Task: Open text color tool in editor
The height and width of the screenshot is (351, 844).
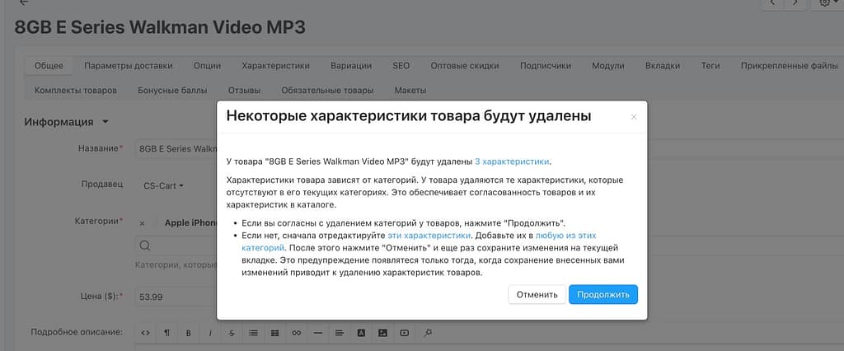Action: [361, 333]
